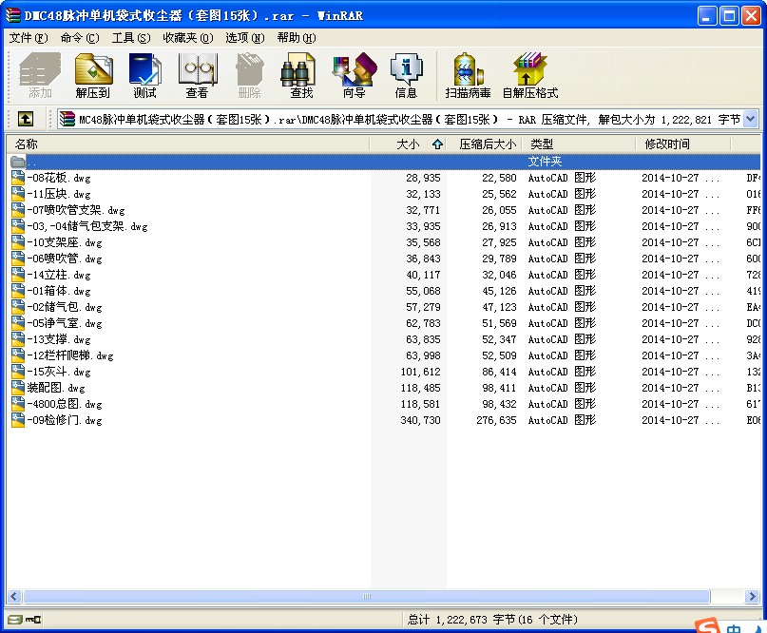Image resolution: width=767 pixels, height=633 pixels.
Task: Sort by Modified (修改时间) column header
Action: (x=682, y=144)
